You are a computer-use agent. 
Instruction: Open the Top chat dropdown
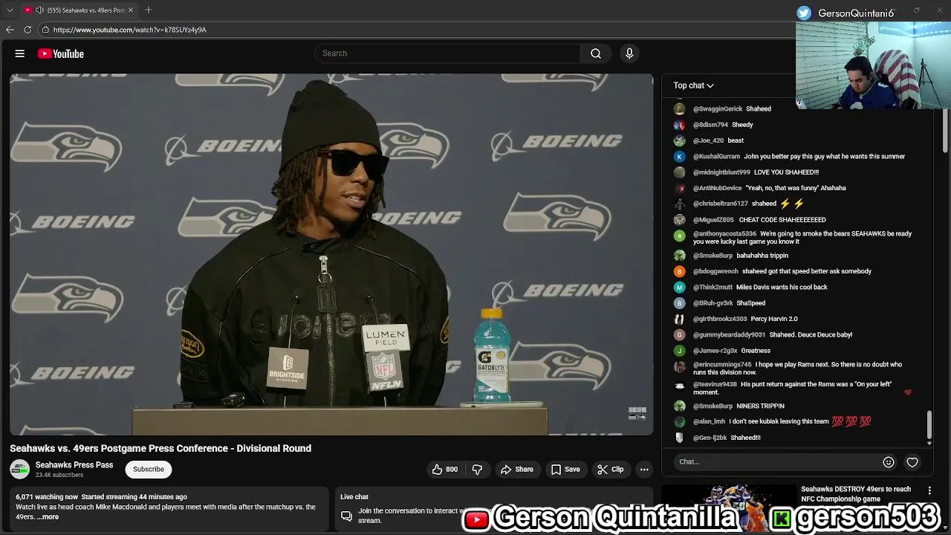pyautogui.click(x=693, y=85)
